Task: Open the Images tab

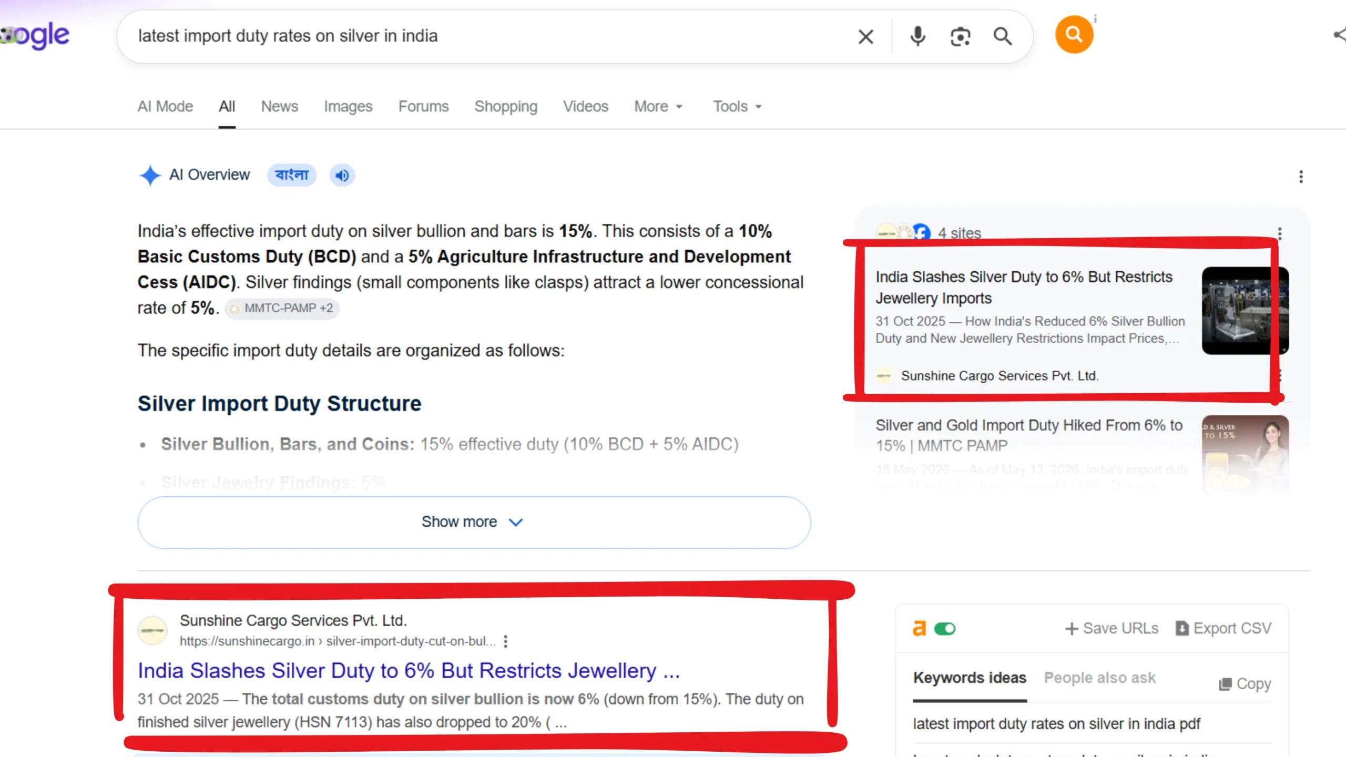Action: (x=348, y=107)
